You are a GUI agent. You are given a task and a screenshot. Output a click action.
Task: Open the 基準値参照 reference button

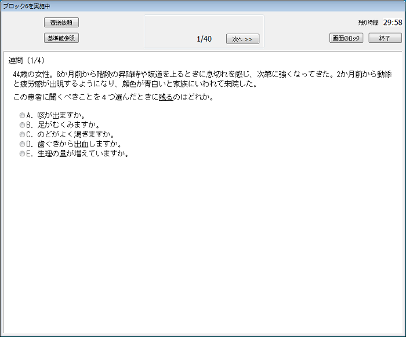(x=61, y=38)
